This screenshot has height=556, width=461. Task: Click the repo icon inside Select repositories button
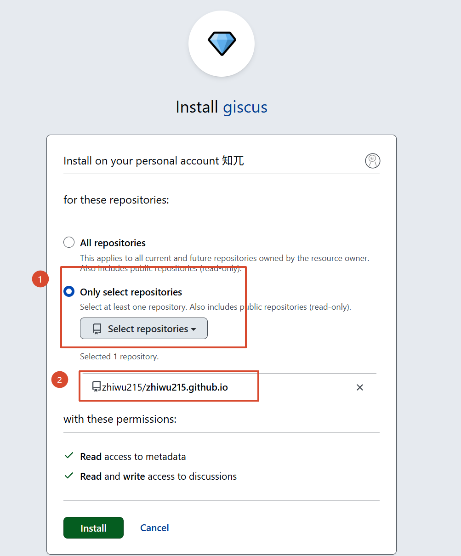[x=97, y=329]
